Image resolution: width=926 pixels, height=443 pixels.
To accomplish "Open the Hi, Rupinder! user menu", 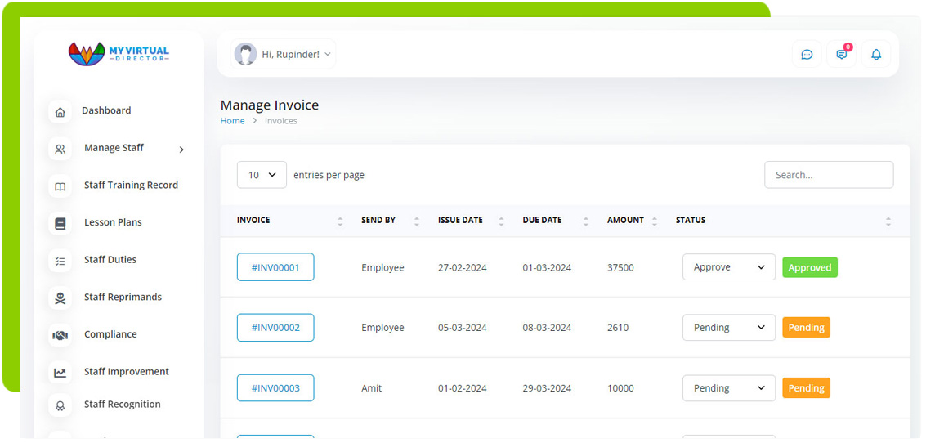I will pyautogui.click(x=283, y=54).
